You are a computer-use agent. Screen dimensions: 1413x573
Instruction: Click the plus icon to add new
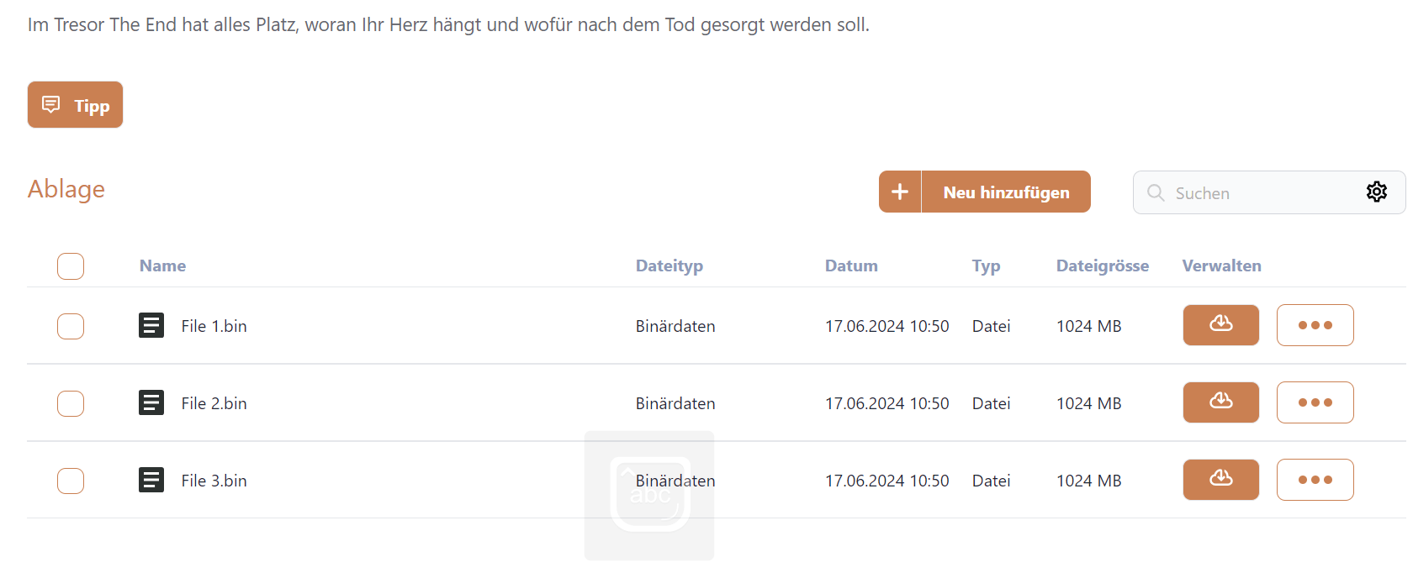[900, 192]
